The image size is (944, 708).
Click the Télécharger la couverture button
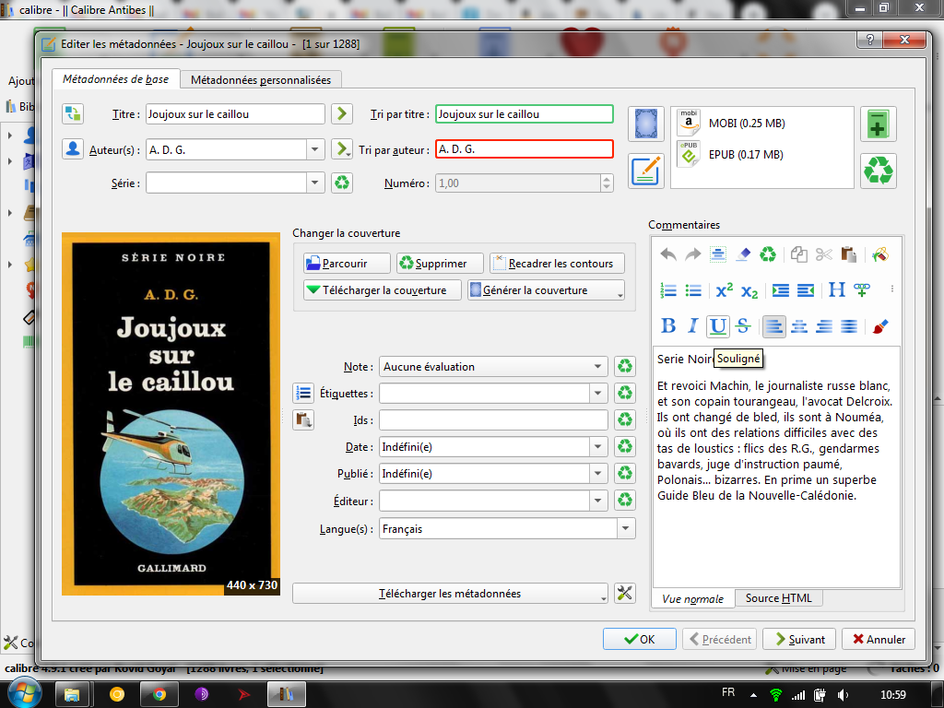[x=376, y=290]
